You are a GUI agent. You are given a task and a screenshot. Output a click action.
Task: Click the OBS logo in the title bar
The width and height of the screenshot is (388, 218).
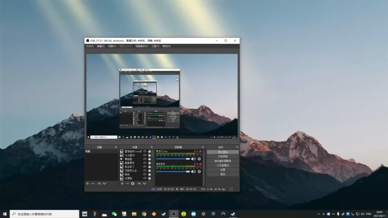88,41
